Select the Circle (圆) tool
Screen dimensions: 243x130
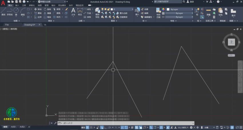tap(16, 12)
